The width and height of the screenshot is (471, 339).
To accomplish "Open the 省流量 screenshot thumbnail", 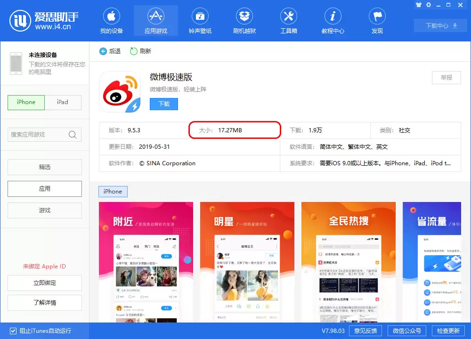I will pos(432,262).
